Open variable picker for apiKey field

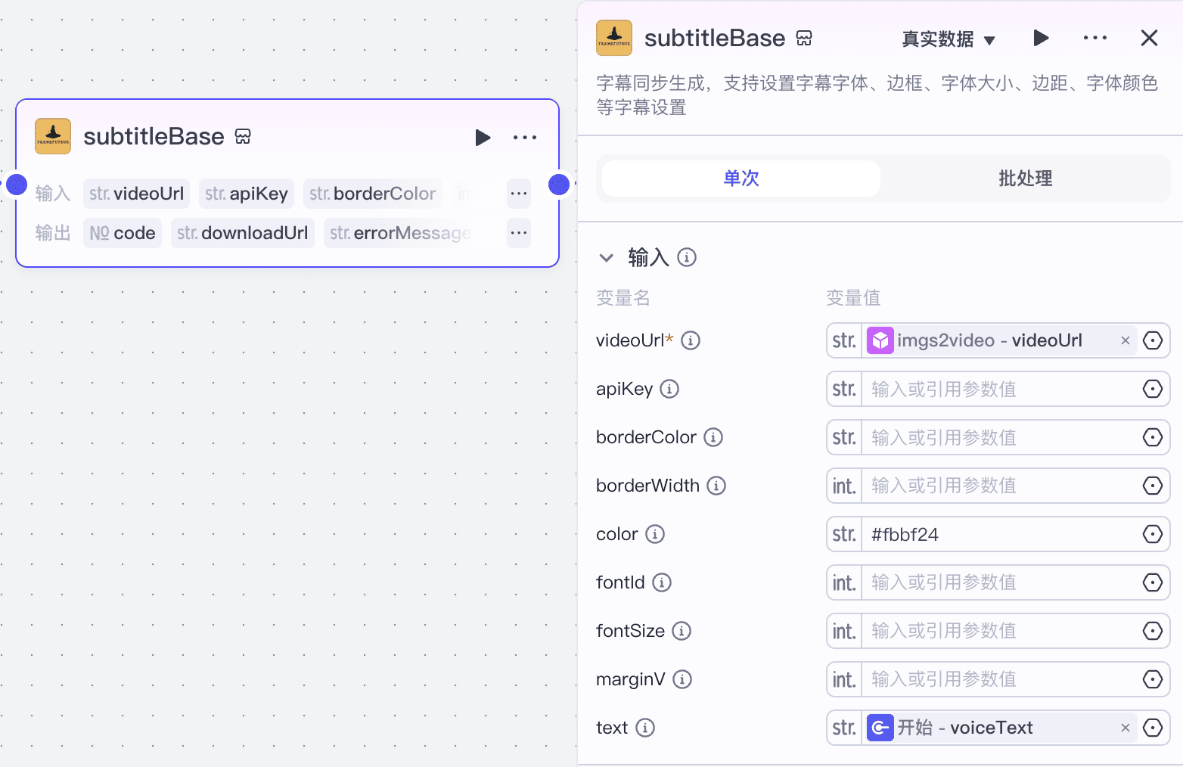click(x=1152, y=389)
